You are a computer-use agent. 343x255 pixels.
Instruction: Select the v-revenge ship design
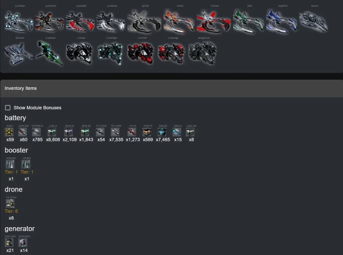coord(171,54)
